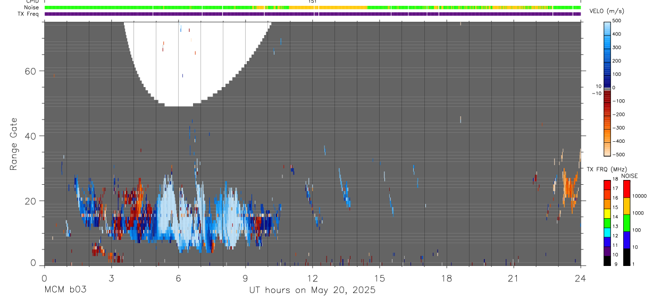Image resolution: width=653 pixels, height=301 pixels.
Task: Click the 'TX FRQ (MHz)' legend title
Action: (606, 169)
